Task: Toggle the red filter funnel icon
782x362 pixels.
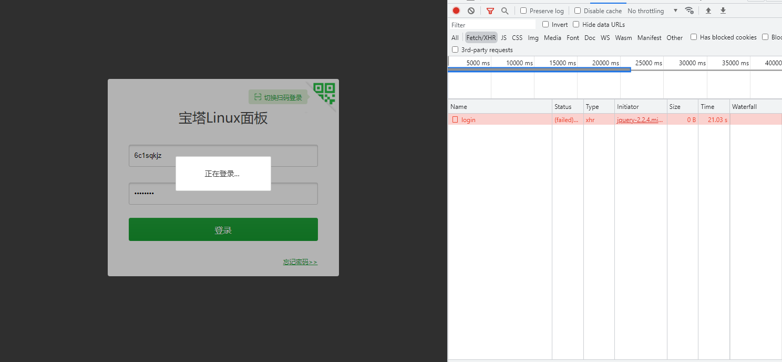Action: click(490, 11)
